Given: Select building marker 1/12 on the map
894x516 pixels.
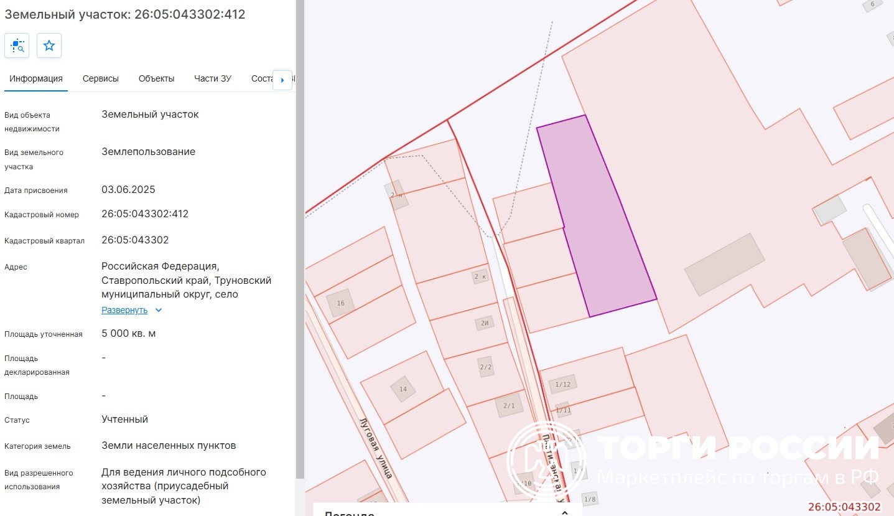Looking at the screenshot, I should 562,384.
